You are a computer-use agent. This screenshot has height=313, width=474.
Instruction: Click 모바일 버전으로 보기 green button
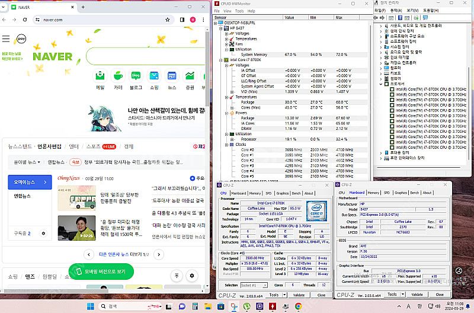[101, 272]
